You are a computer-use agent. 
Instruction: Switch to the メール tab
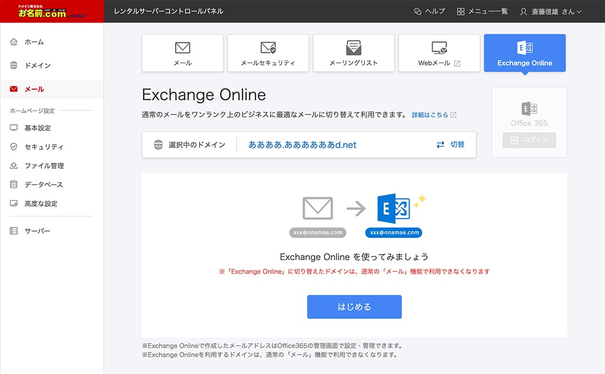183,53
